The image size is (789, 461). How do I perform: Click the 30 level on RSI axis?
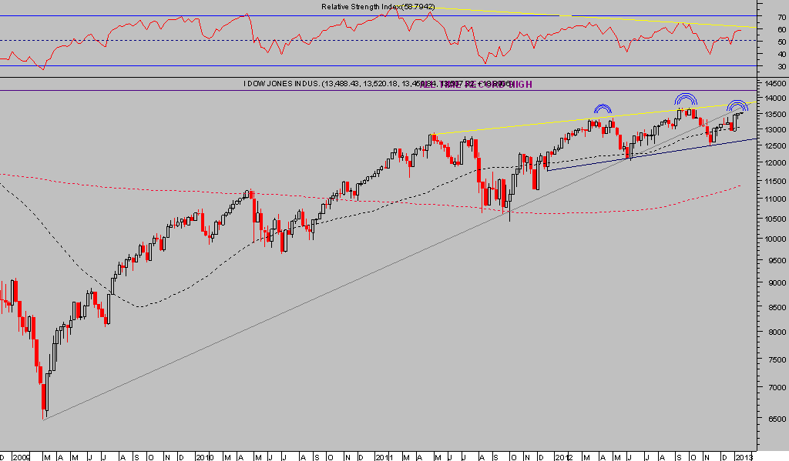(x=771, y=67)
